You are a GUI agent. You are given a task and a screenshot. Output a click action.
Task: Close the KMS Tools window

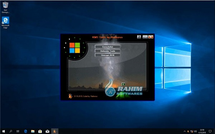[151, 37]
